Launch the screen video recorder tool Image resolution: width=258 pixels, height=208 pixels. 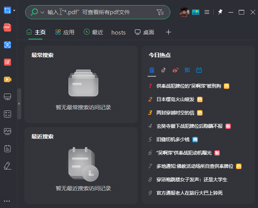(7, 79)
